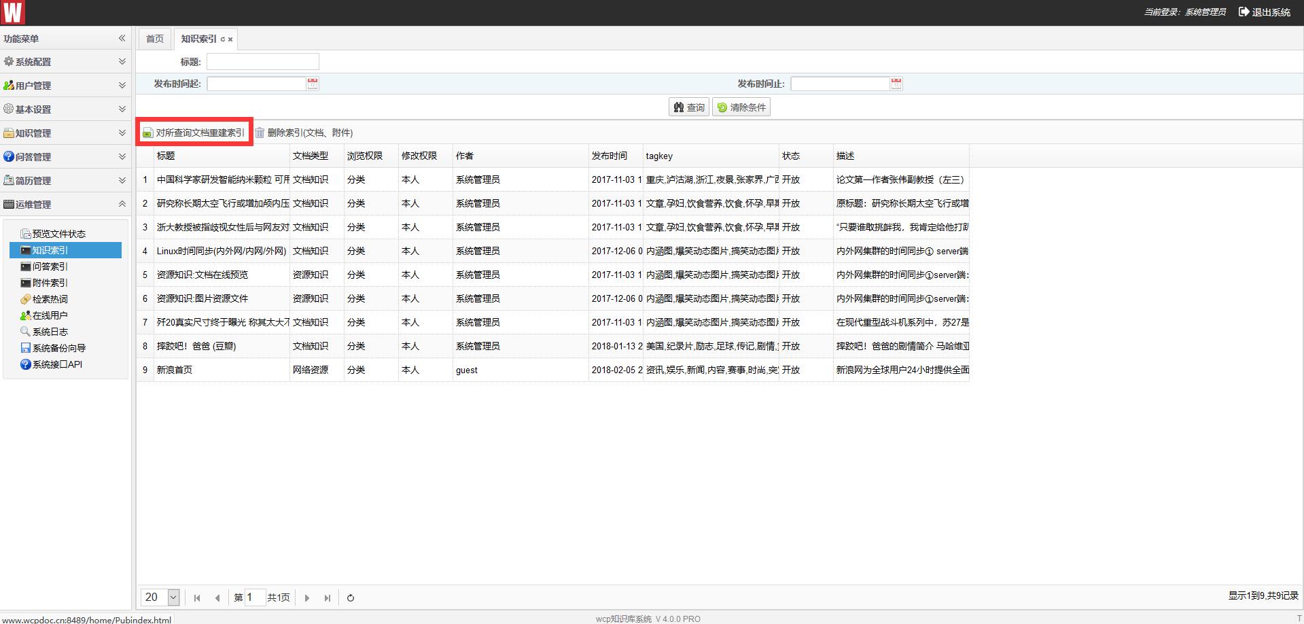Select row titled 歼20真实尺寸终于曝光
Screen dimensions: 1304x624
pyautogui.click(x=552, y=322)
